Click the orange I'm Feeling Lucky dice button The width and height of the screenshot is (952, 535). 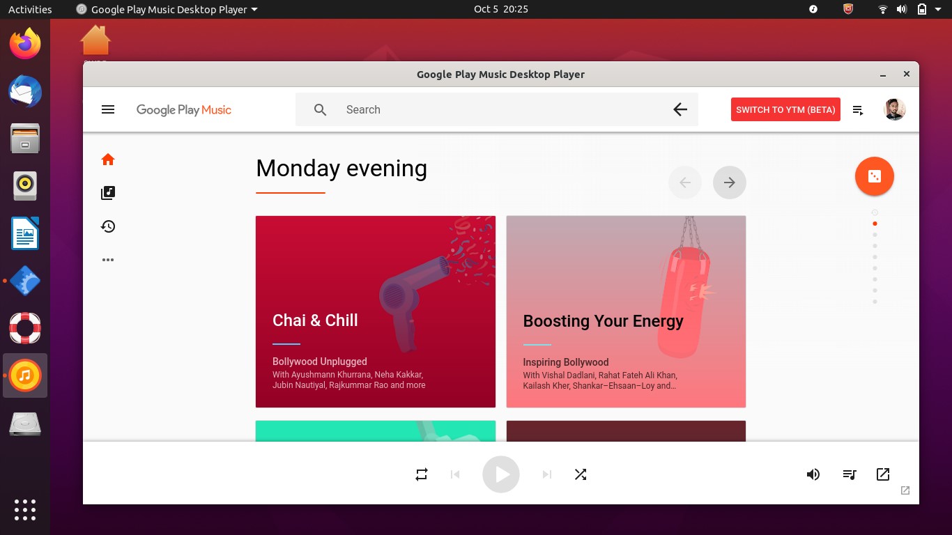[875, 176]
